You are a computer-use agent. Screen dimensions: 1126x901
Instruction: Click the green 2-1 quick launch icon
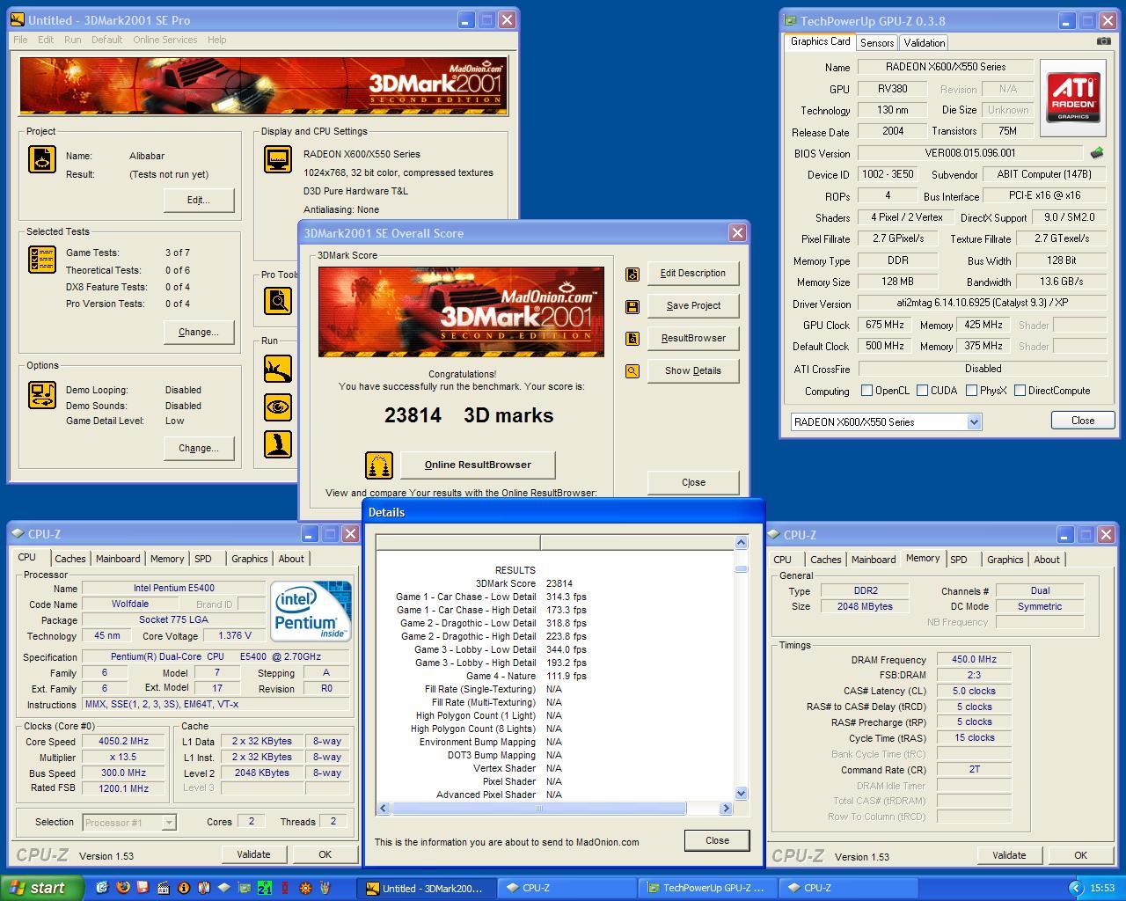[x=264, y=888]
